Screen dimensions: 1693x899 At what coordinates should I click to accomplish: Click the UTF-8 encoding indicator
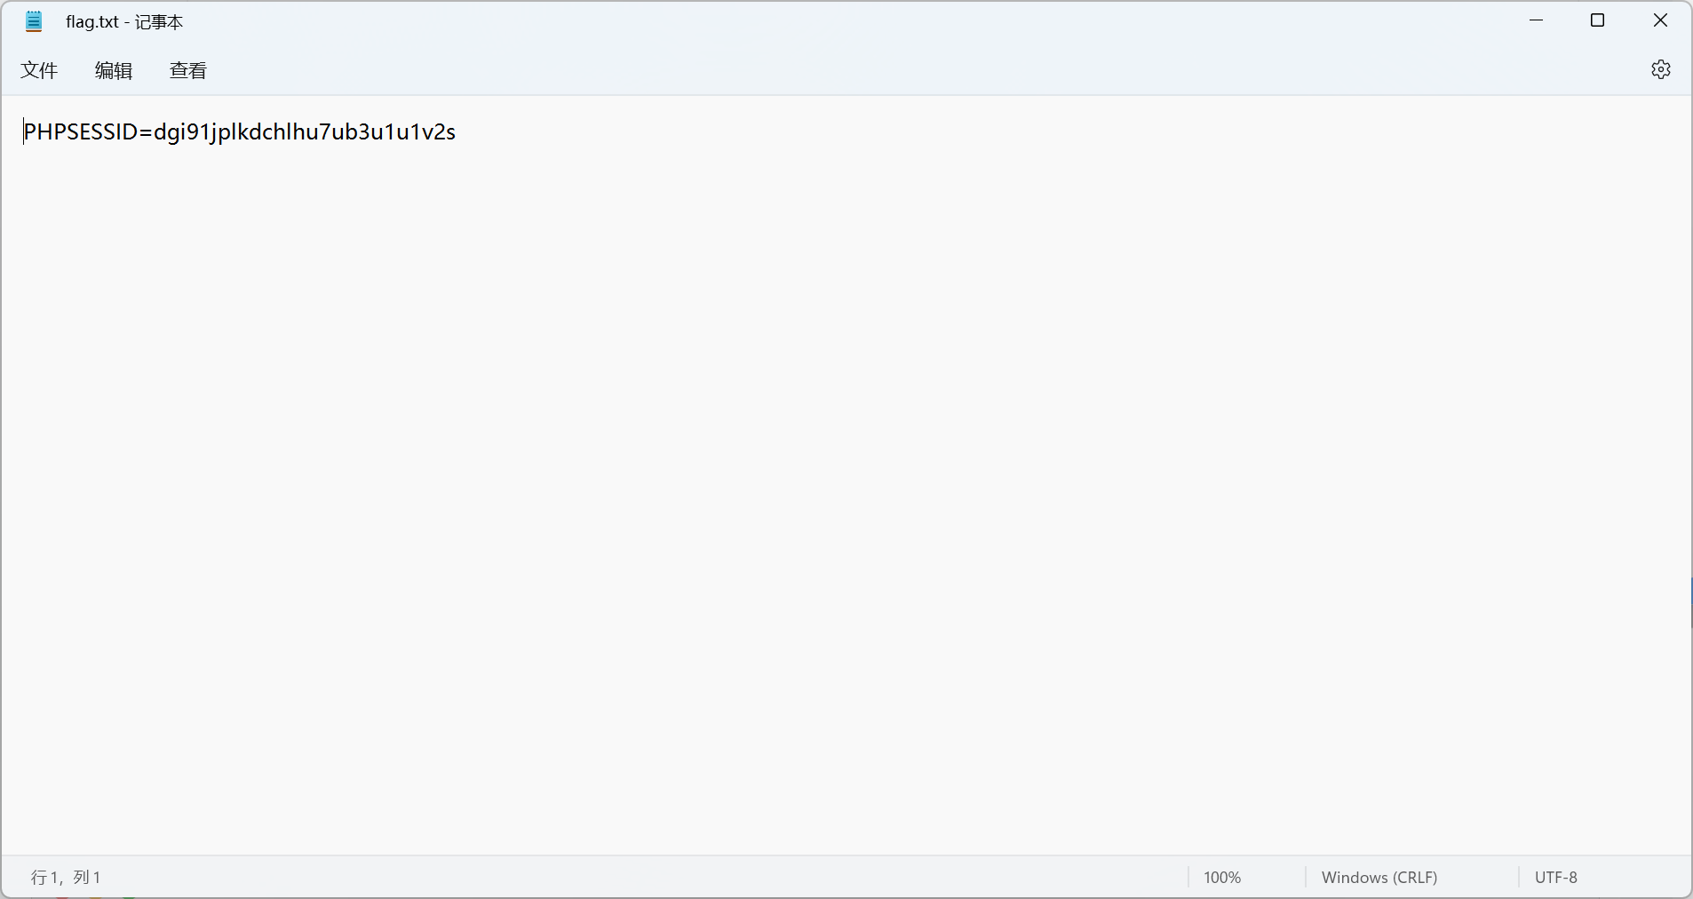tap(1555, 878)
